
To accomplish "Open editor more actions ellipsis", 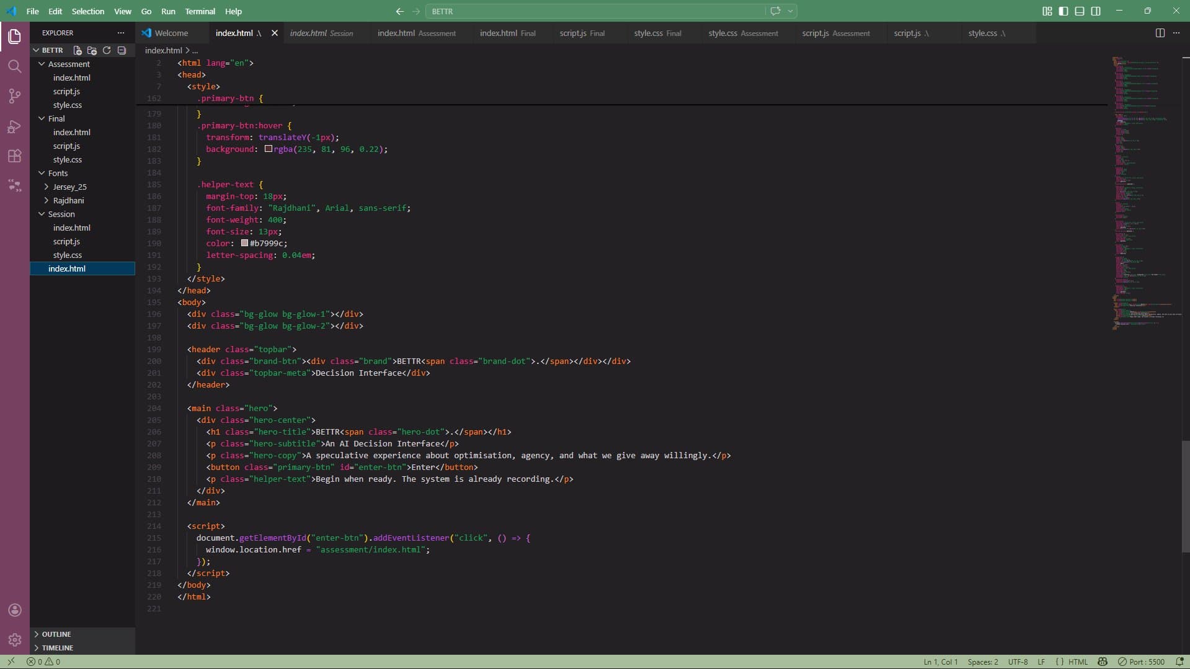I will (x=1176, y=33).
